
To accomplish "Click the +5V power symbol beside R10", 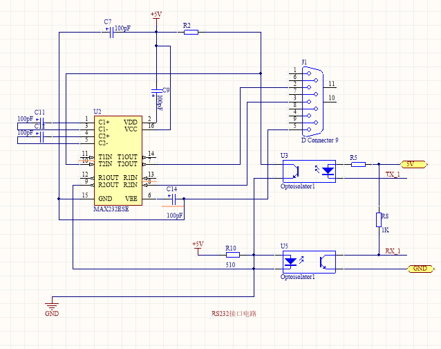I will coord(198,247).
